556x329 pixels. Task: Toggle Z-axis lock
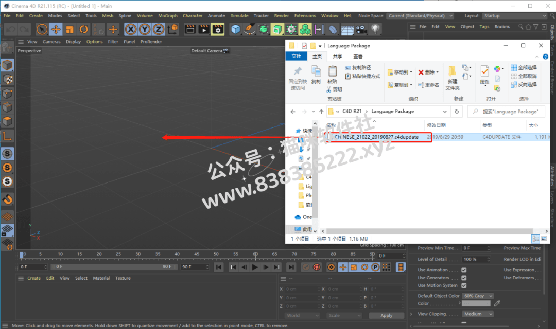click(x=159, y=29)
